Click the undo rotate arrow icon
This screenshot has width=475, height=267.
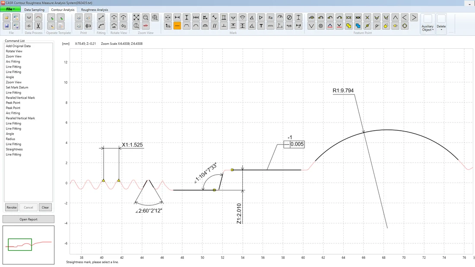tap(123, 26)
